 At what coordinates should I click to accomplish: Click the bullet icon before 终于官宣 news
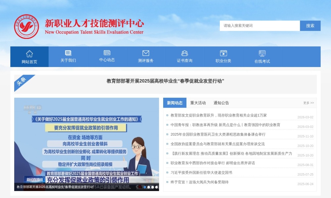click(x=167, y=182)
